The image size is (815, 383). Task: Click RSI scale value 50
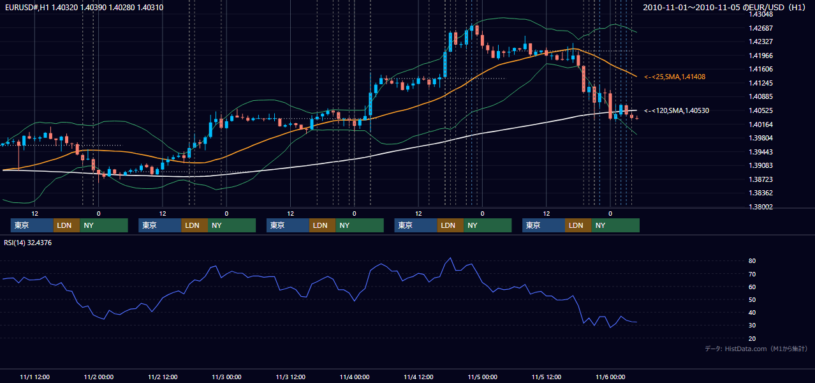tap(752, 299)
